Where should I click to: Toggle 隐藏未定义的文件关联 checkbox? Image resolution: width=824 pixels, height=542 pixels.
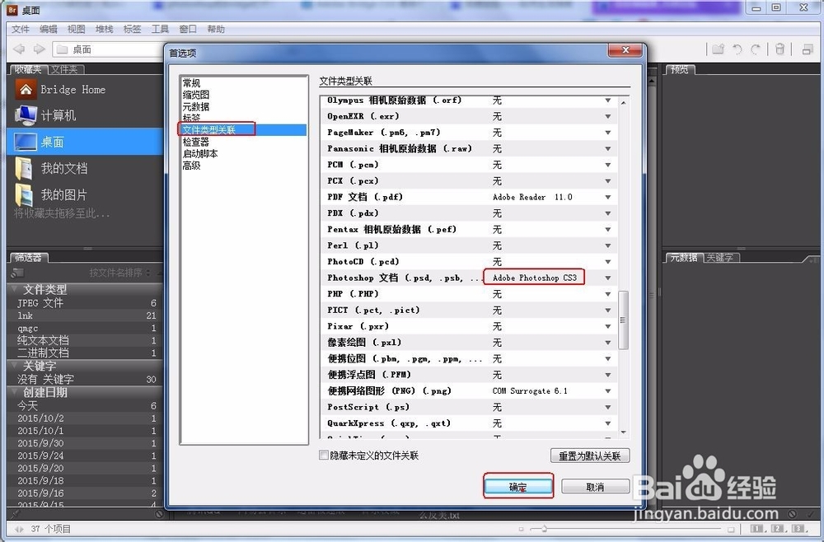coord(324,456)
